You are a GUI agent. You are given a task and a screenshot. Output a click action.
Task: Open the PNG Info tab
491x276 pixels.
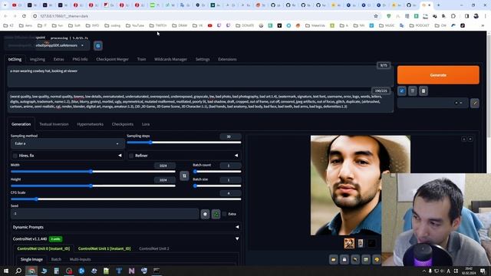[80, 59]
